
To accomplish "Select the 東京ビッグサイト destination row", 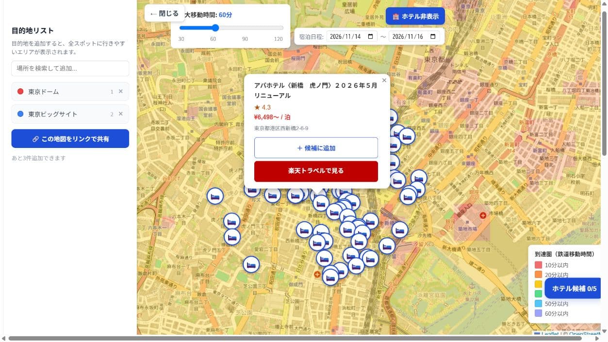I will pyautogui.click(x=70, y=114).
